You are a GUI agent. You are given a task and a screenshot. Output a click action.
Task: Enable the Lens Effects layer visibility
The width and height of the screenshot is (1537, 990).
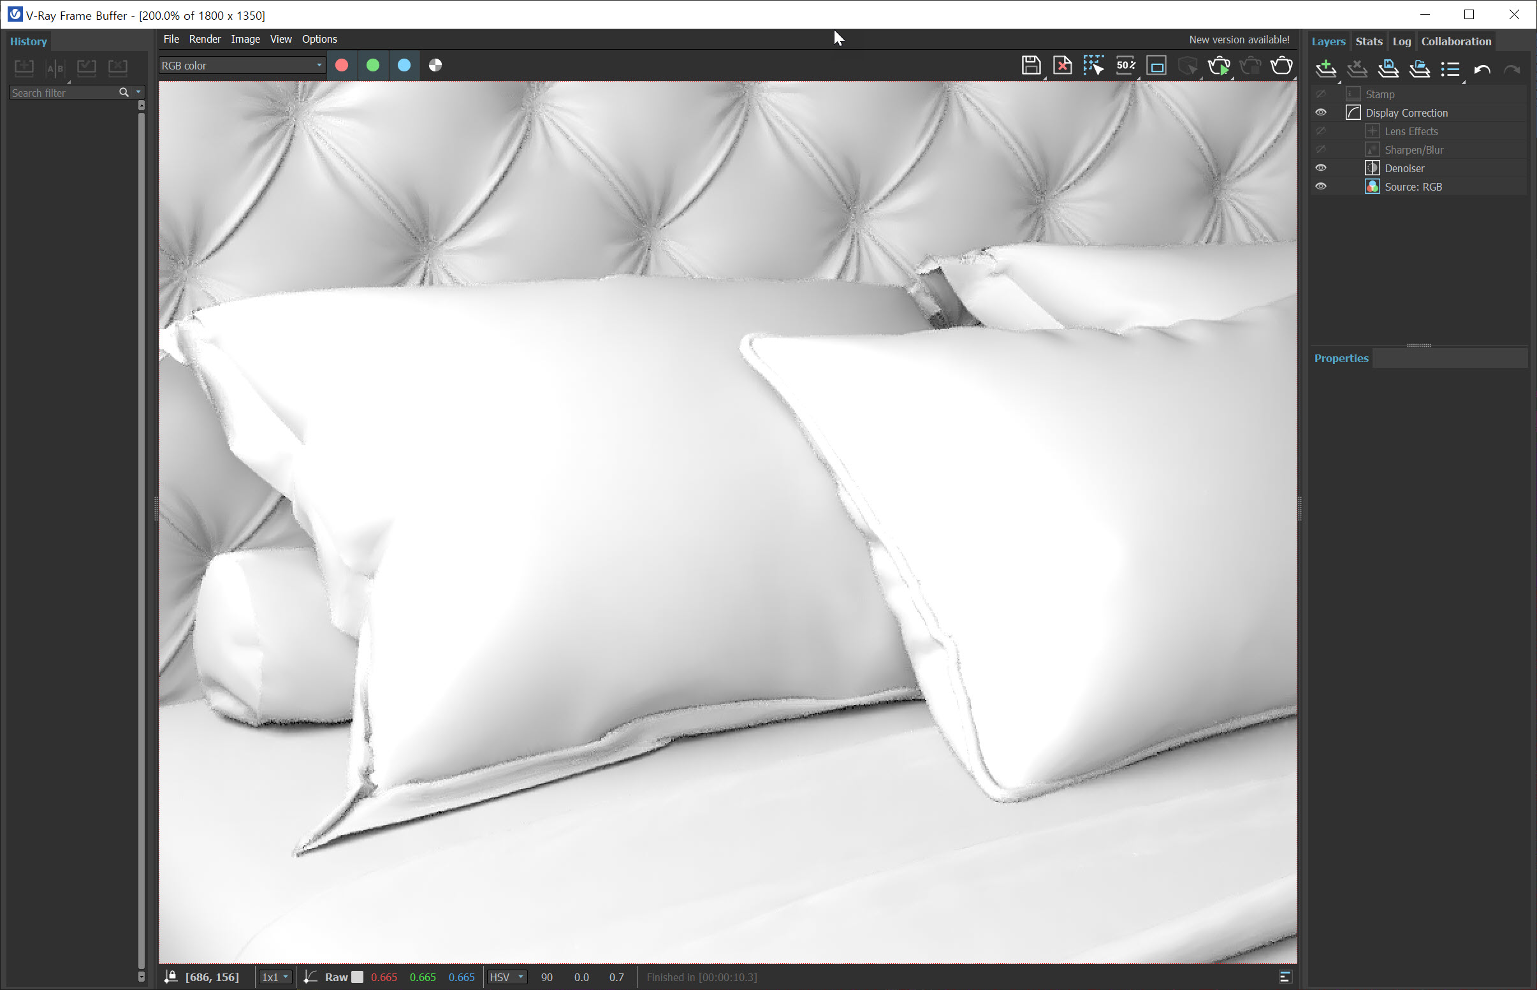(x=1320, y=131)
